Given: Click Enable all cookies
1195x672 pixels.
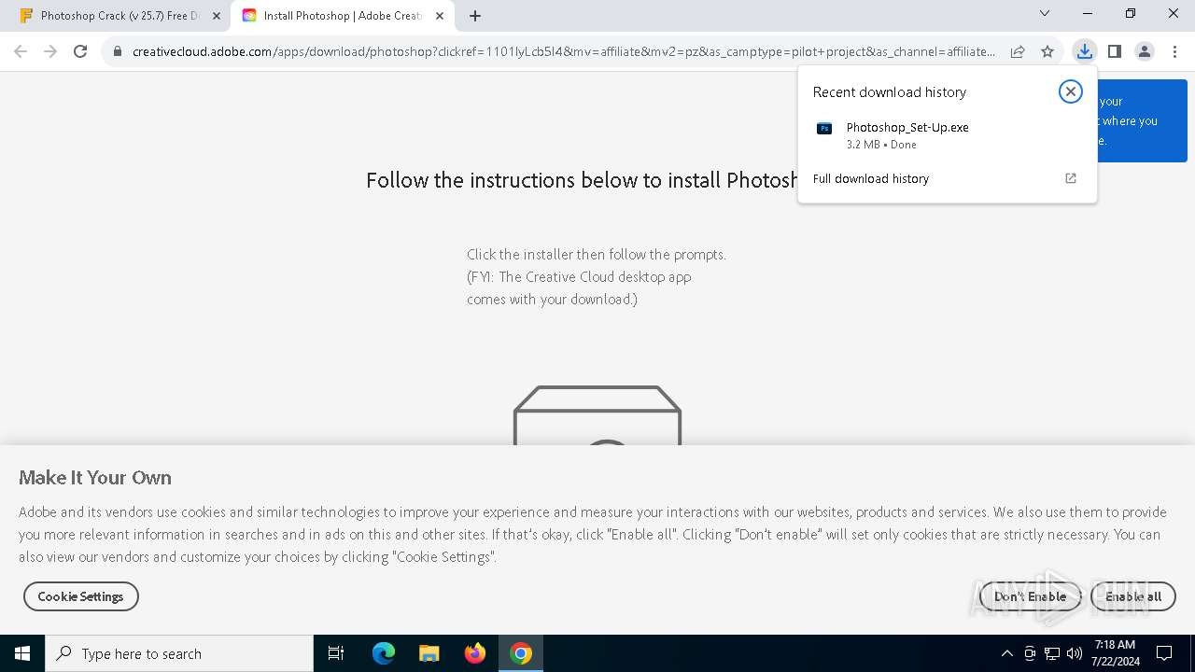Looking at the screenshot, I should point(1133,596).
